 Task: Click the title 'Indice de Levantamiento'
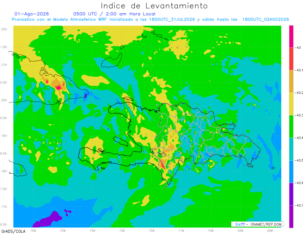click(154, 6)
